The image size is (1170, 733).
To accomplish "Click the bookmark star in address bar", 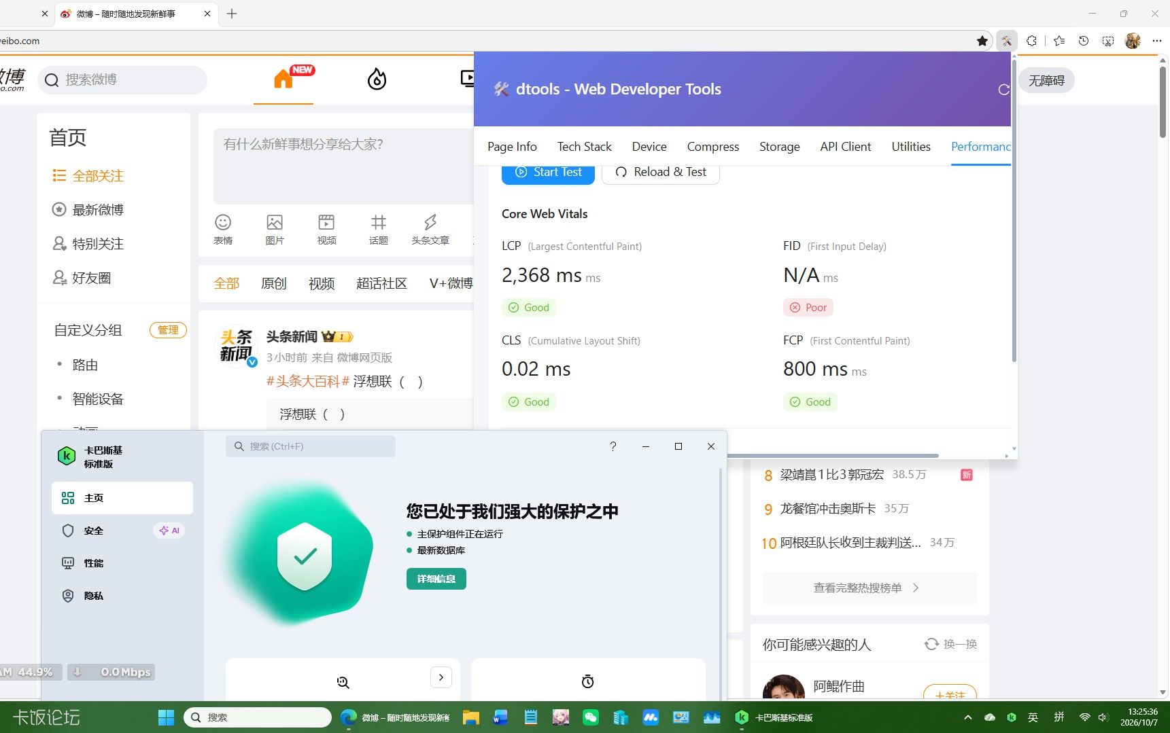I will [x=982, y=41].
